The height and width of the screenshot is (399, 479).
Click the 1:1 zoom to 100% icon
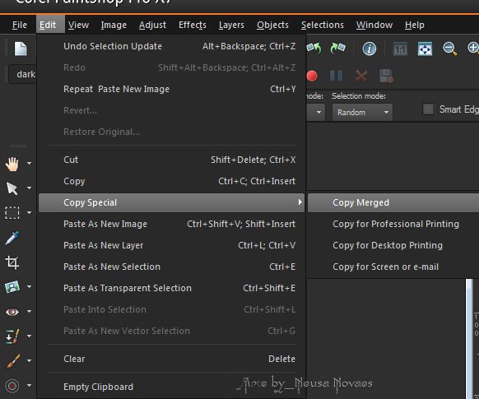click(400, 49)
